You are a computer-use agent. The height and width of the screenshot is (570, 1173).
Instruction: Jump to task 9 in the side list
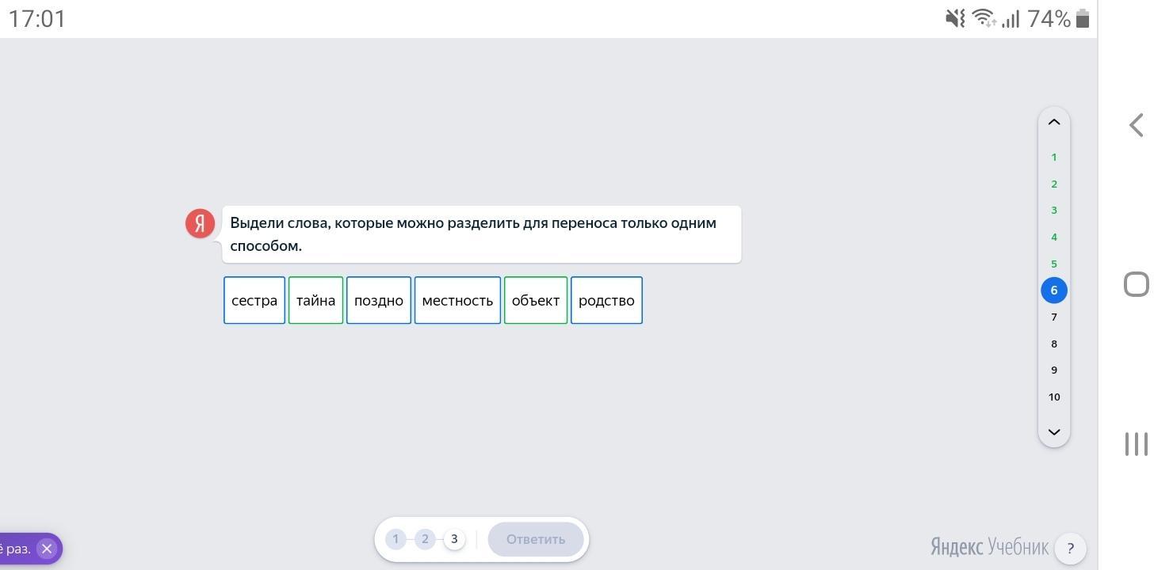point(1054,370)
